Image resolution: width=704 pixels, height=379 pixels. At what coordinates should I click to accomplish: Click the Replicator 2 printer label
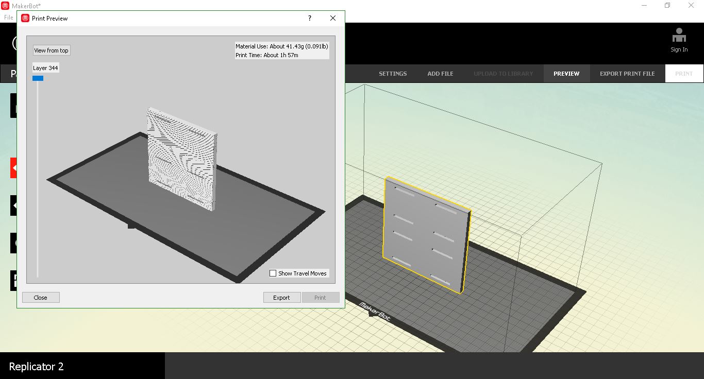36,367
